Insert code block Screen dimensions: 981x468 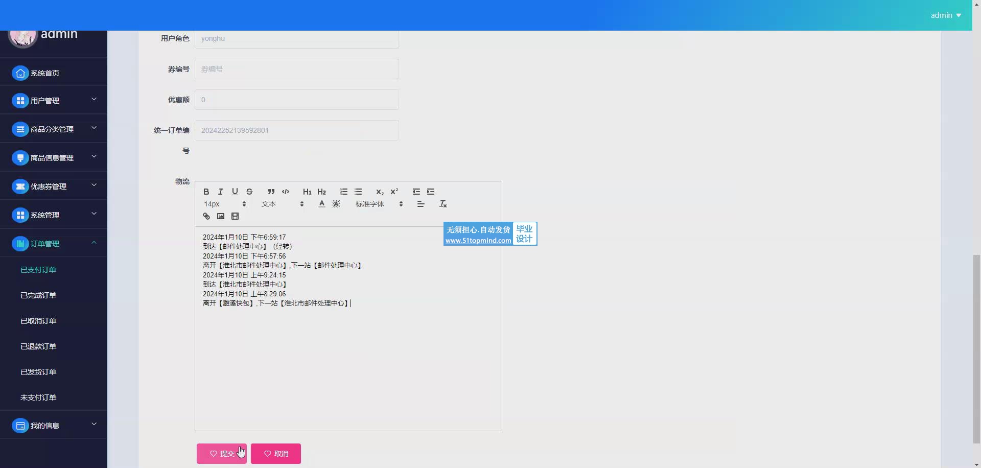click(x=286, y=192)
